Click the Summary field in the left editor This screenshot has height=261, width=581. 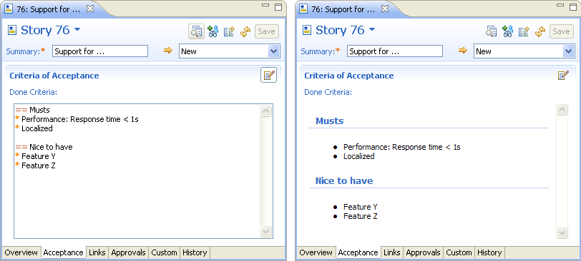coord(100,51)
